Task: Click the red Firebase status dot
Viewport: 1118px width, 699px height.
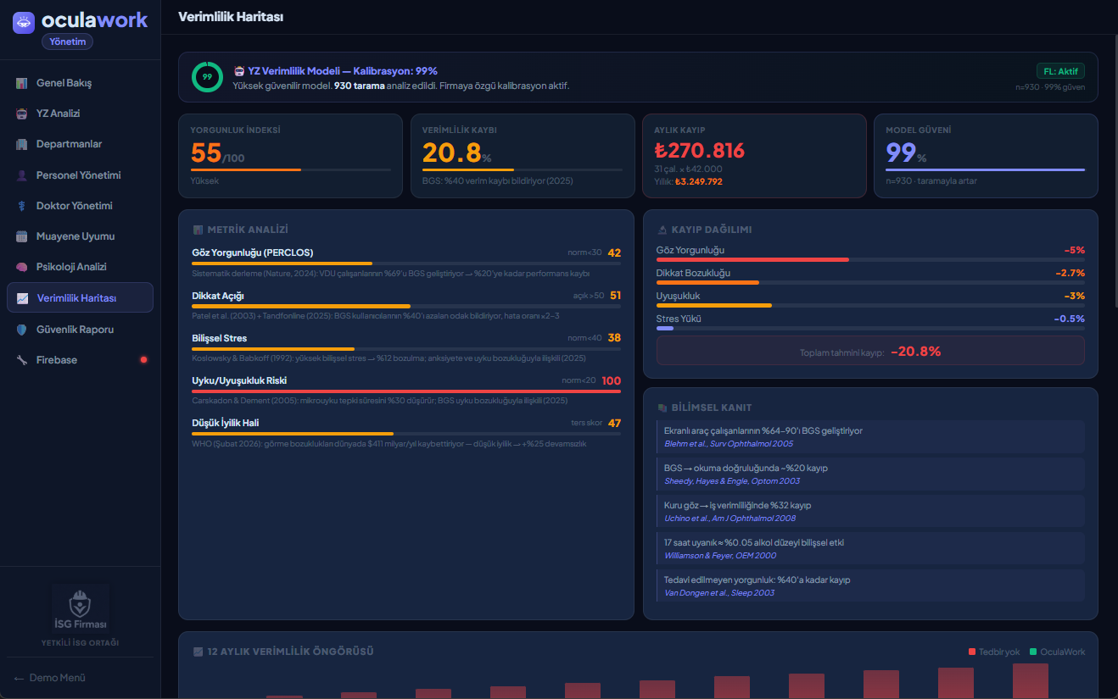Action: click(x=143, y=360)
